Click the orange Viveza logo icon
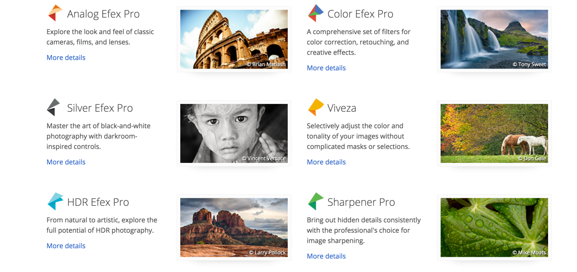This screenshot has width=577, height=272. 315,107
